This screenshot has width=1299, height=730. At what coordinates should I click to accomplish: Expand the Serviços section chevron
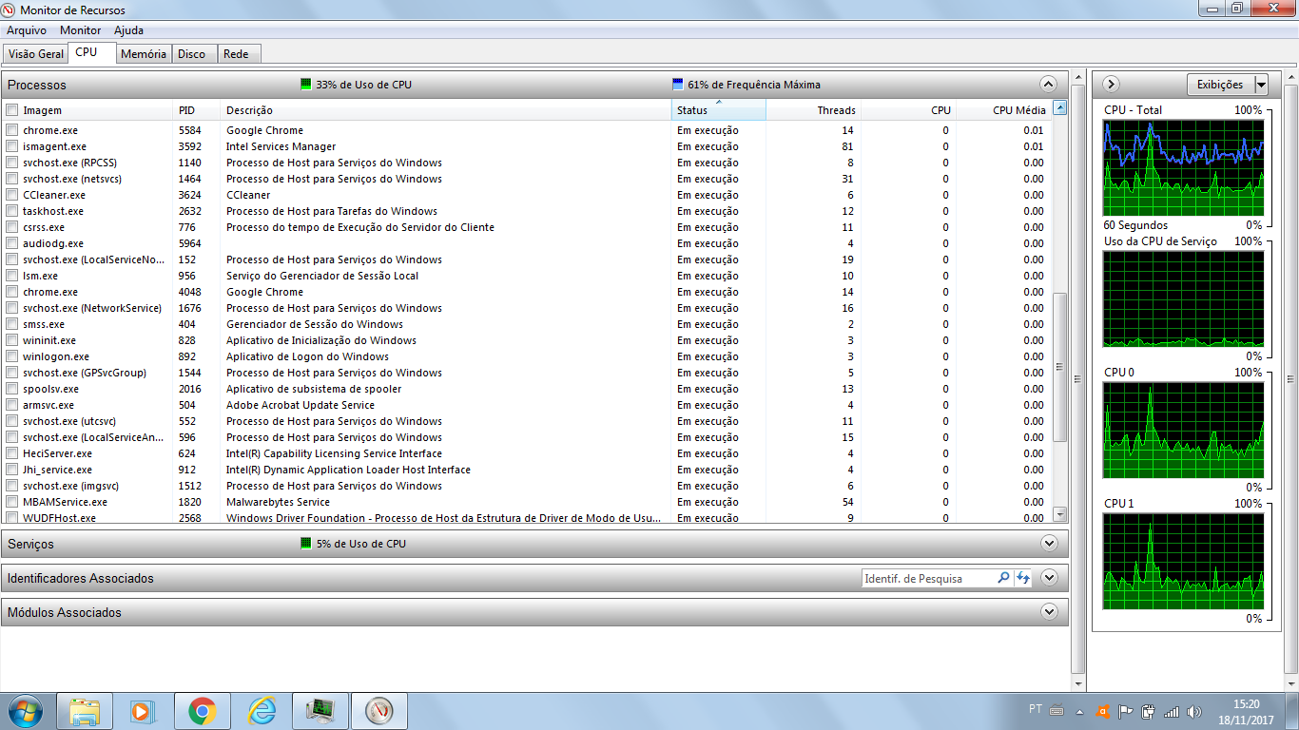point(1049,544)
